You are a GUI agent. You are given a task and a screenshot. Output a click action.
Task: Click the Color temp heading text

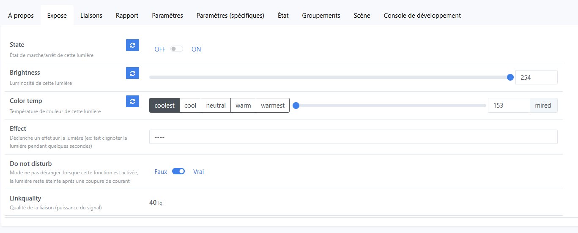click(x=26, y=101)
